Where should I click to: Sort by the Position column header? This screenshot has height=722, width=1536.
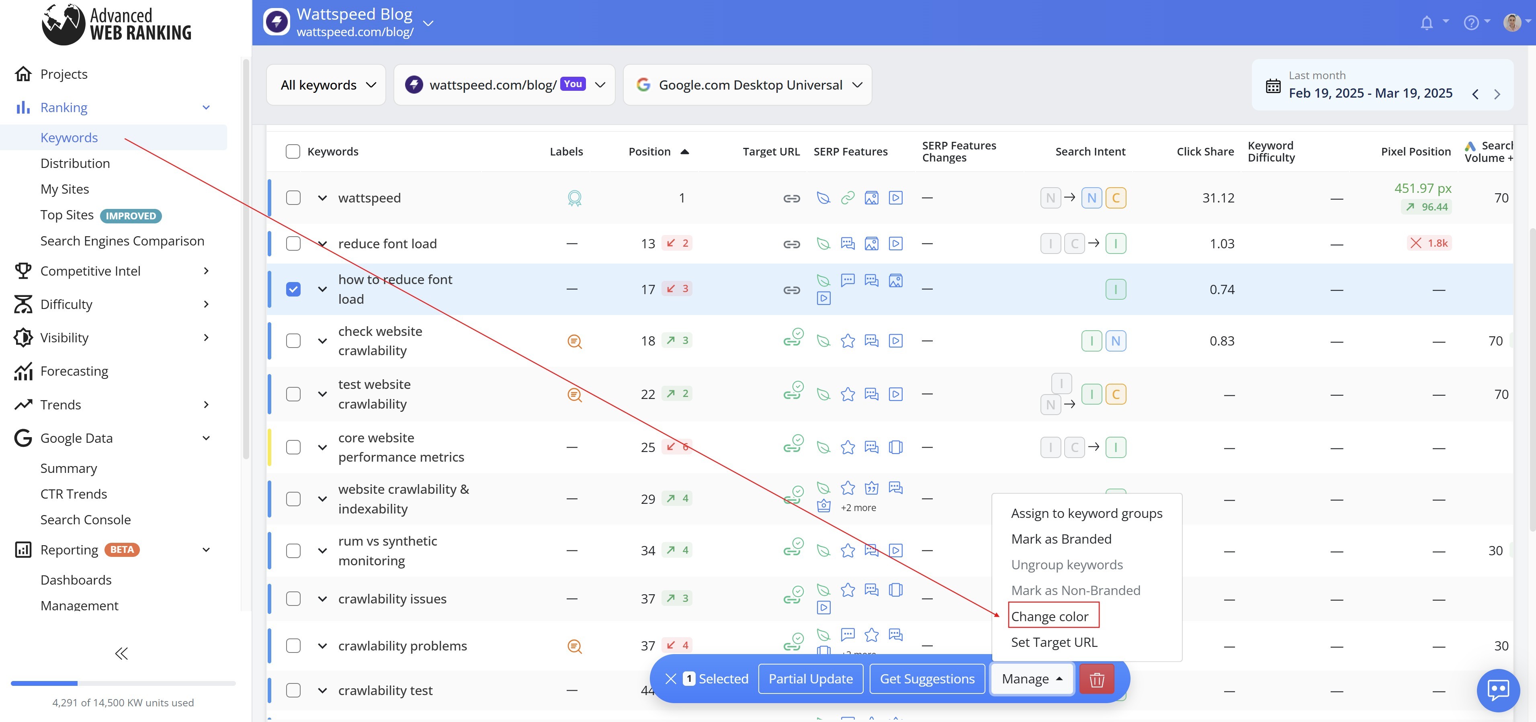coord(658,151)
